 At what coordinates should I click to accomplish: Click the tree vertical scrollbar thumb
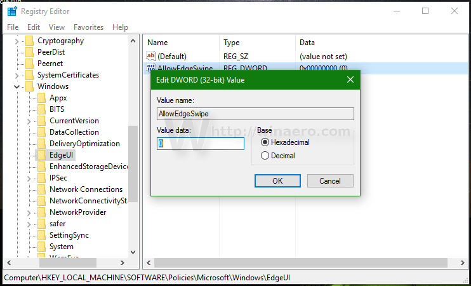133,164
